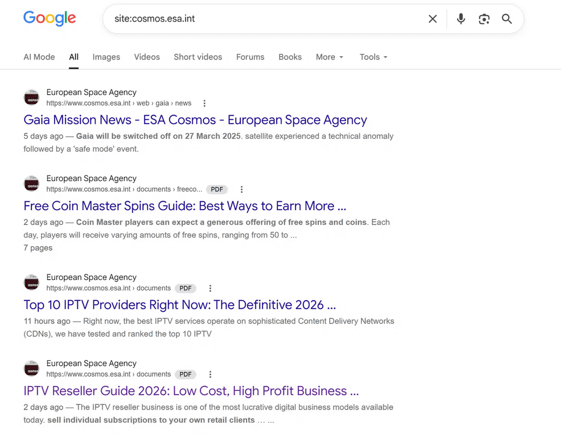Clear the search box with the X icon
Image resolution: width=561 pixels, height=435 pixels.
(433, 19)
